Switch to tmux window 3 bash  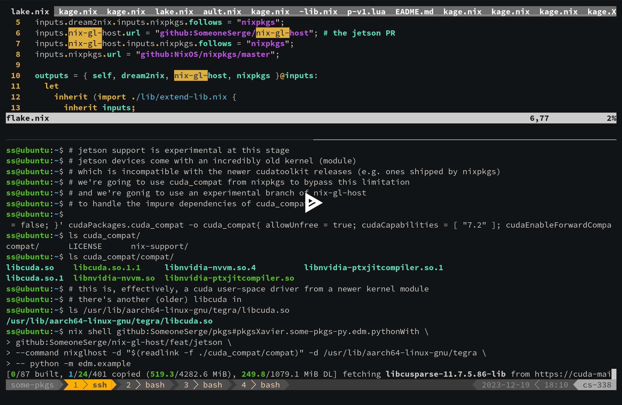click(203, 385)
